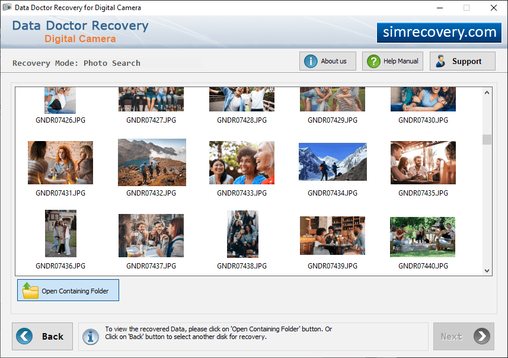
Task: Click the Support person icon
Action: pos(440,61)
